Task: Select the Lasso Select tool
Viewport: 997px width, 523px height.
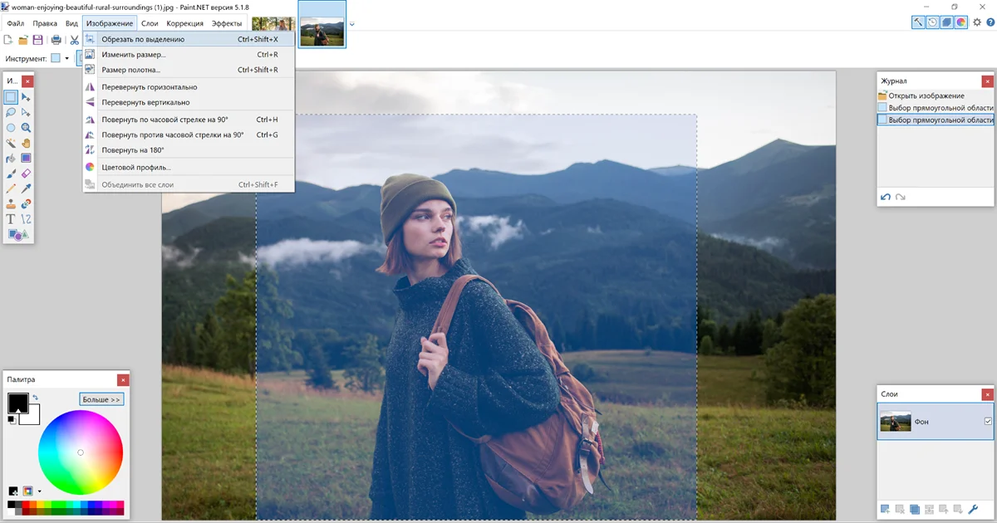Action: pyautogui.click(x=11, y=112)
